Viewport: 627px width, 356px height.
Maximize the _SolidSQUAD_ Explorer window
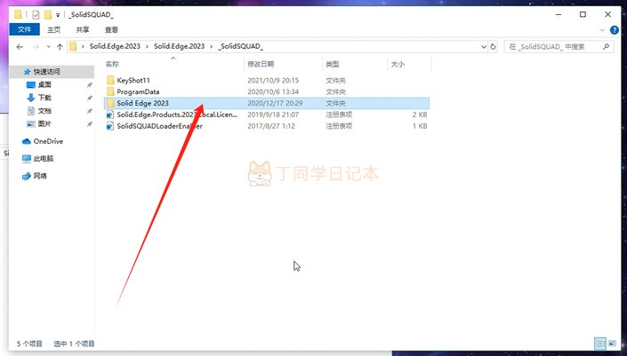coord(583,14)
